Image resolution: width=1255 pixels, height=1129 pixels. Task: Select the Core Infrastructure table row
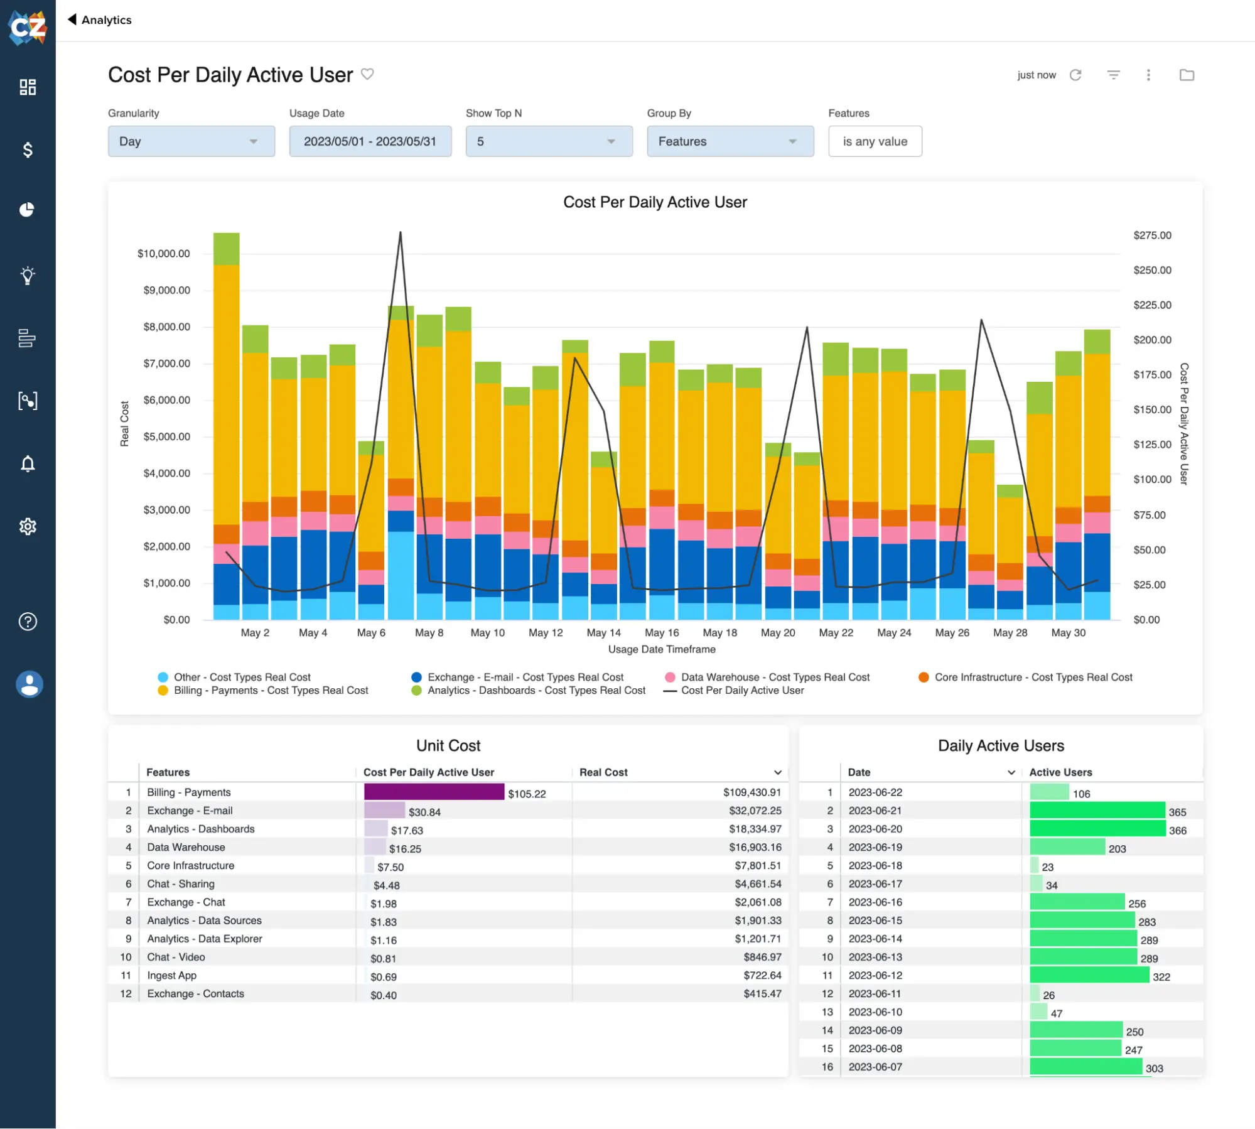point(448,865)
